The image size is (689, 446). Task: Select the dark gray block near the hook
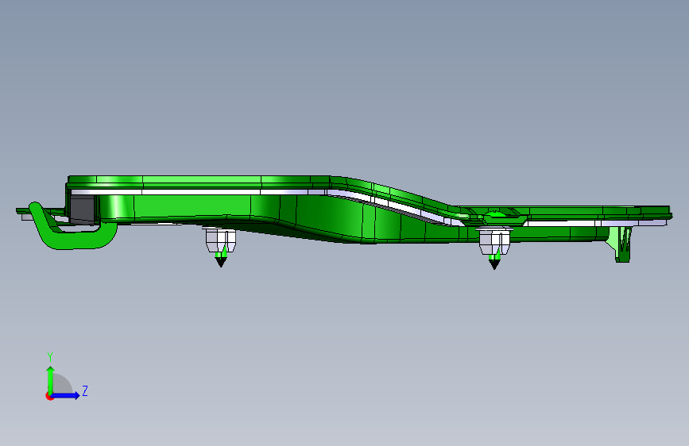82,210
